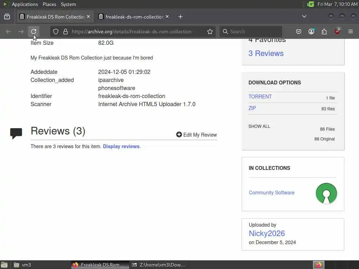Click the plus icon beside Edit My Review
The height and width of the screenshot is (269, 359).
[x=179, y=134]
